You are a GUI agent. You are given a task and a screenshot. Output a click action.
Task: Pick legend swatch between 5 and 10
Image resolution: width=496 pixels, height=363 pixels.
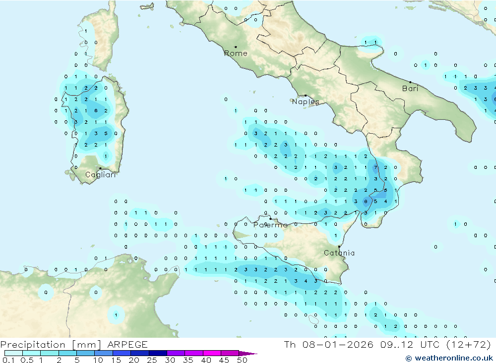[x=86, y=353]
